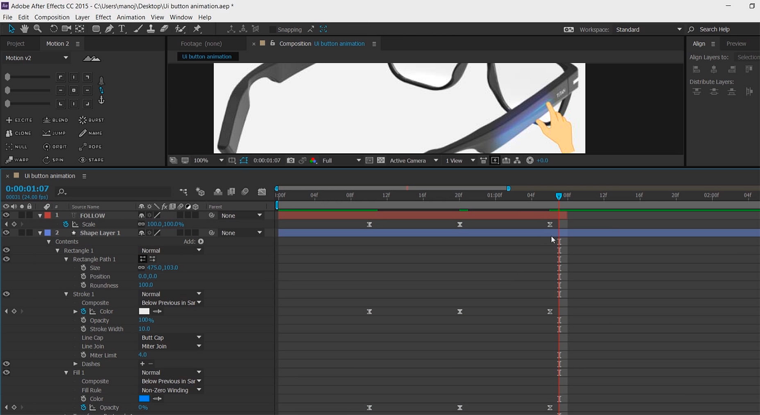
Task: Hide Shape Layer 1 with eye icon
Action: (6, 232)
